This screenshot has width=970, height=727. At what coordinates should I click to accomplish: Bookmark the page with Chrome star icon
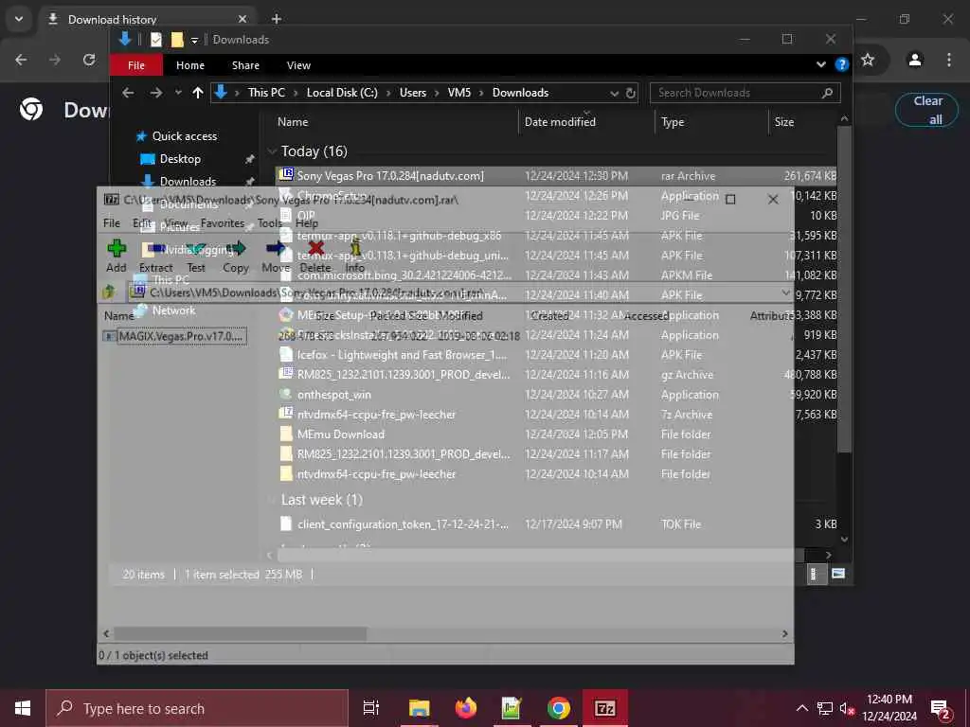click(x=868, y=60)
